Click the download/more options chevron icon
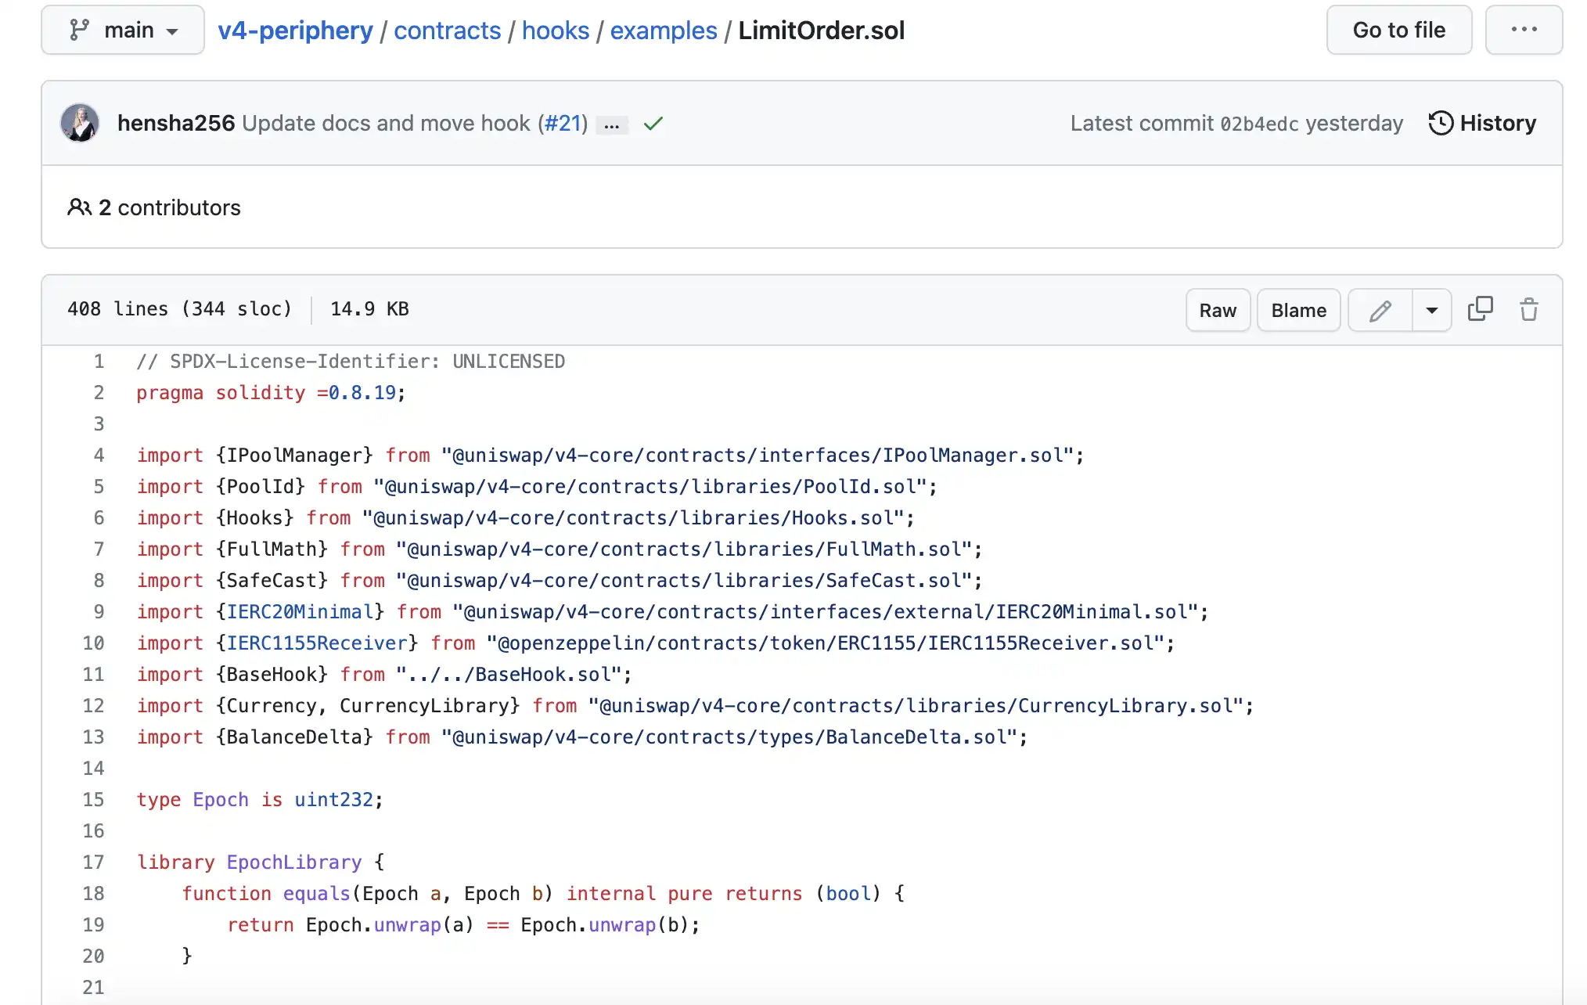Viewport: 1587px width, 1005px height. click(1432, 310)
